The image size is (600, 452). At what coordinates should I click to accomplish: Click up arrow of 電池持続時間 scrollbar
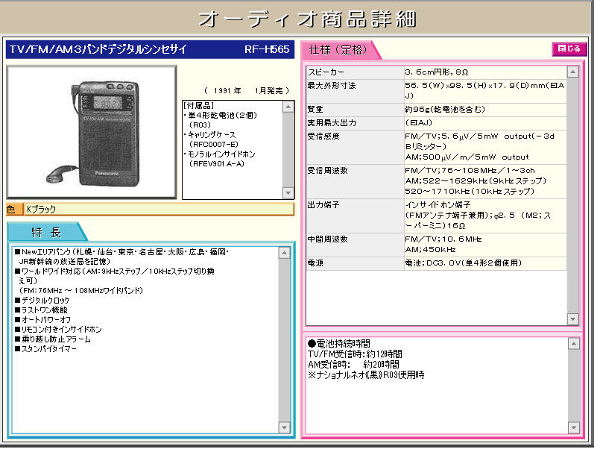click(x=574, y=344)
